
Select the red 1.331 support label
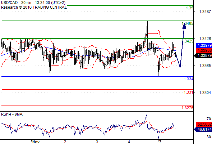click(x=189, y=92)
